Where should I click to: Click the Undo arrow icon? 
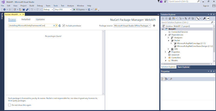(x=32, y=10)
